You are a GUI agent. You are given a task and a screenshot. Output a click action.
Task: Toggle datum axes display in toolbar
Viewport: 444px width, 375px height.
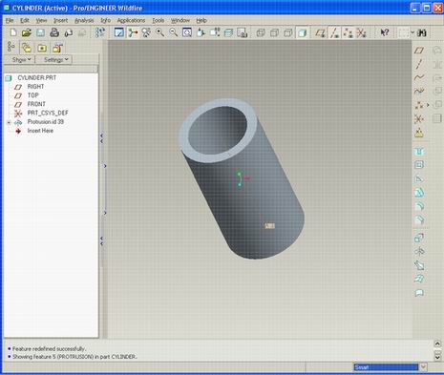click(x=334, y=32)
